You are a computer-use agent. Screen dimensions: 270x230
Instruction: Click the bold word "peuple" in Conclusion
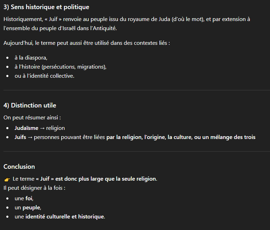tap(31, 208)
